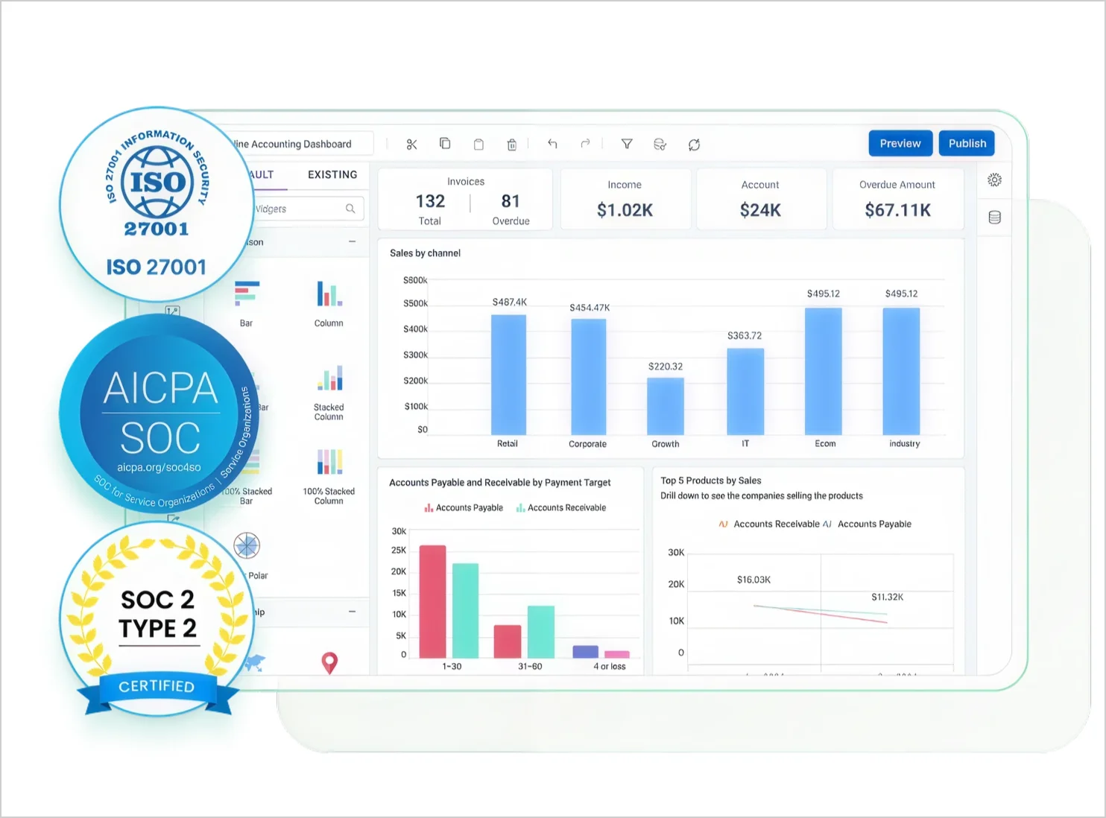The width and height of the screenshot is (1106, 818).
Task: Select the Paste toolbar icon
Action: [x=478, y=144]
